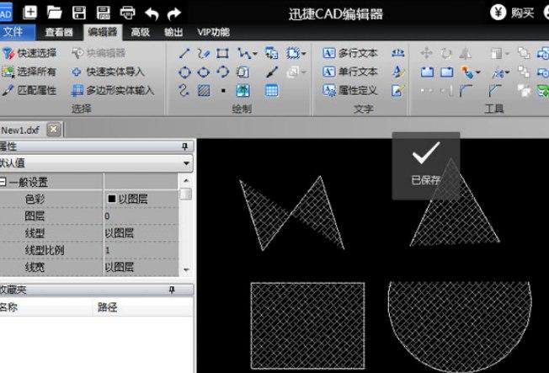Click the 色彩 black color swatch value
The image size is (549, 373).
111,200
